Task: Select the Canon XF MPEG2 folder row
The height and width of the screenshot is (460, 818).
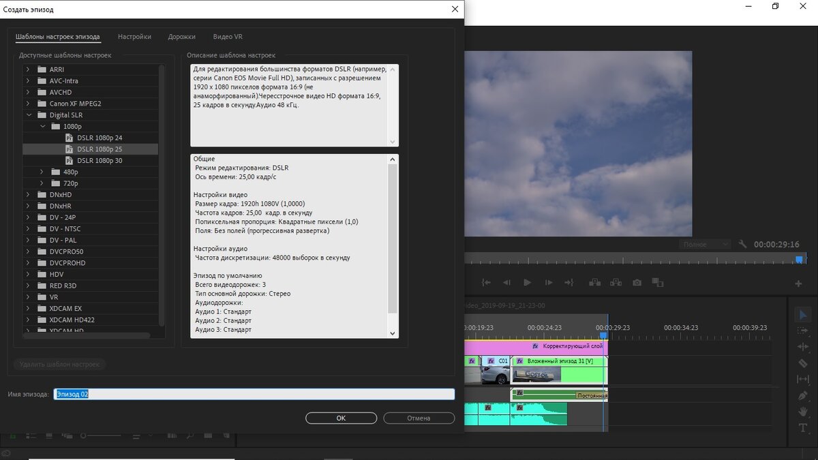Action: (x=90, y=104)
